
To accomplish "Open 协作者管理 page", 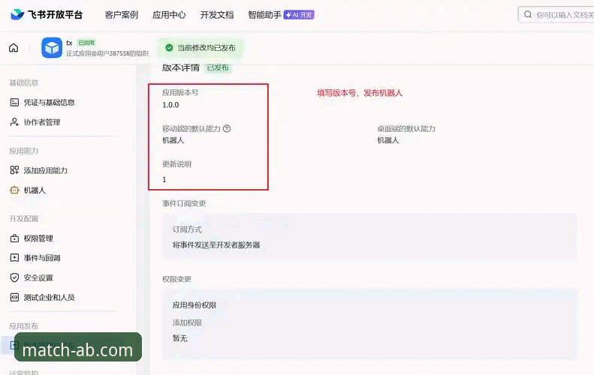I will point(42,121).
